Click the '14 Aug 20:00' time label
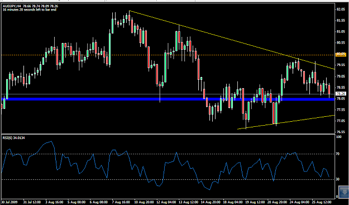 pyautogui.click(x=210, y=202)
